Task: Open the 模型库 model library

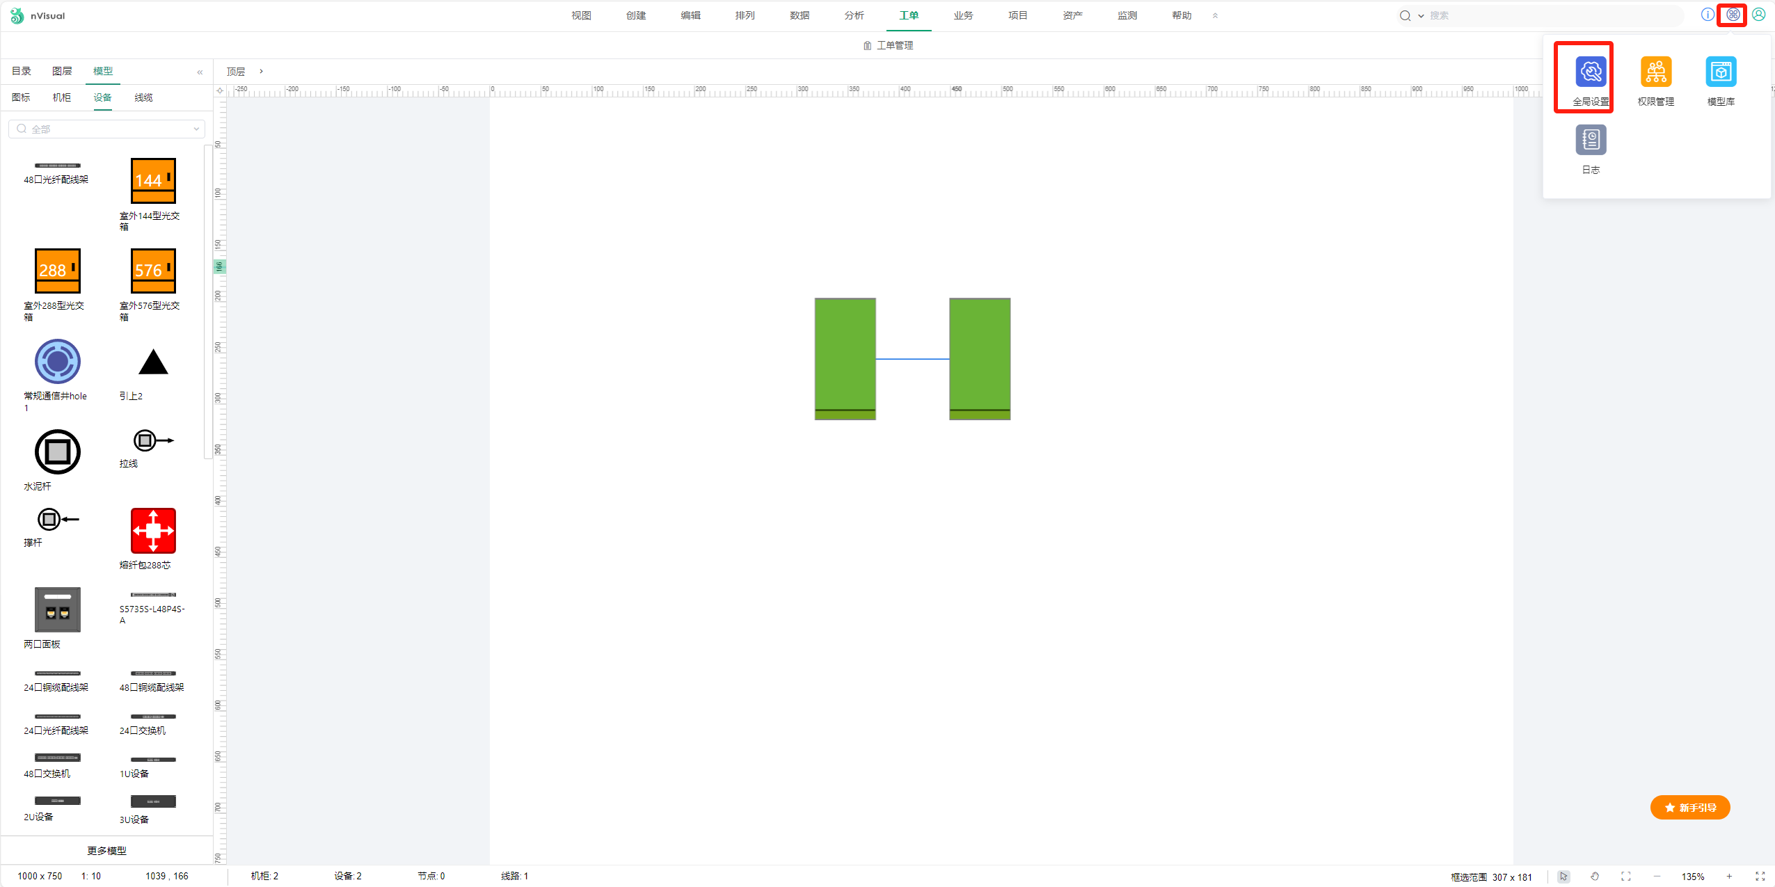Action: point(1720,72)
